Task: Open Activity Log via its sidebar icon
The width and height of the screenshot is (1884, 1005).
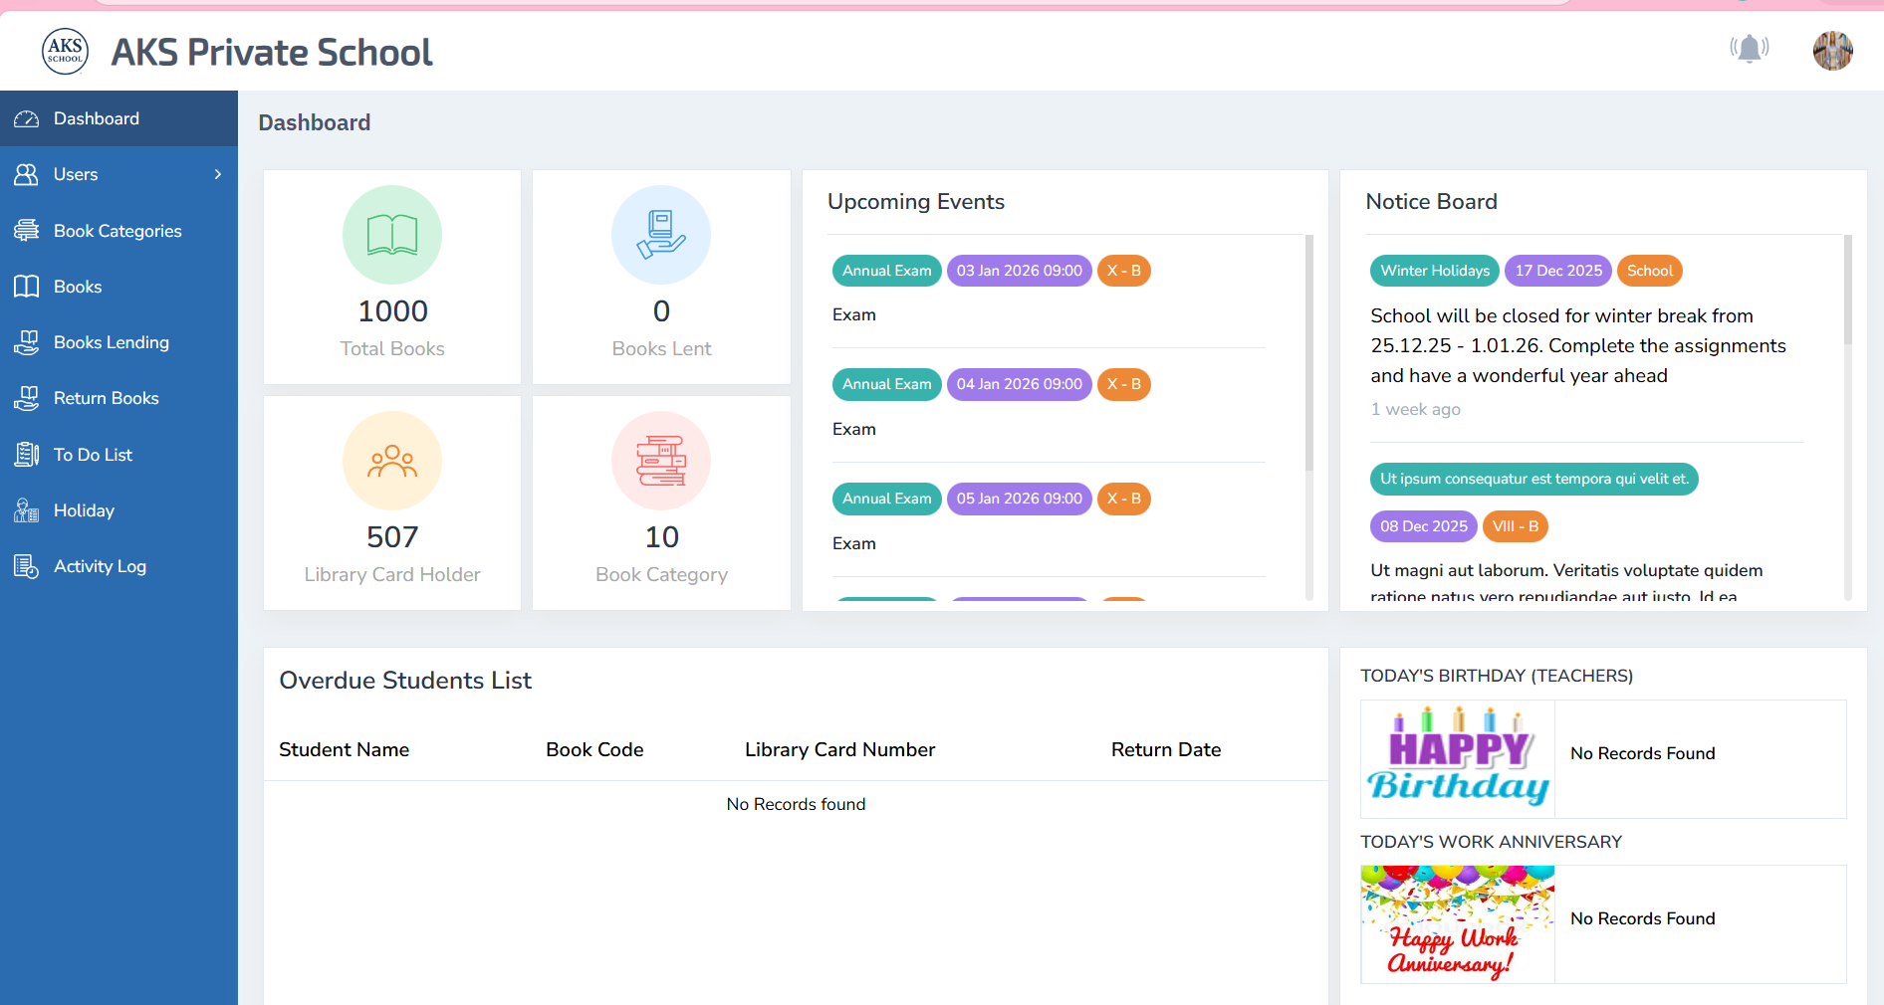Action: tap(26, 565)
